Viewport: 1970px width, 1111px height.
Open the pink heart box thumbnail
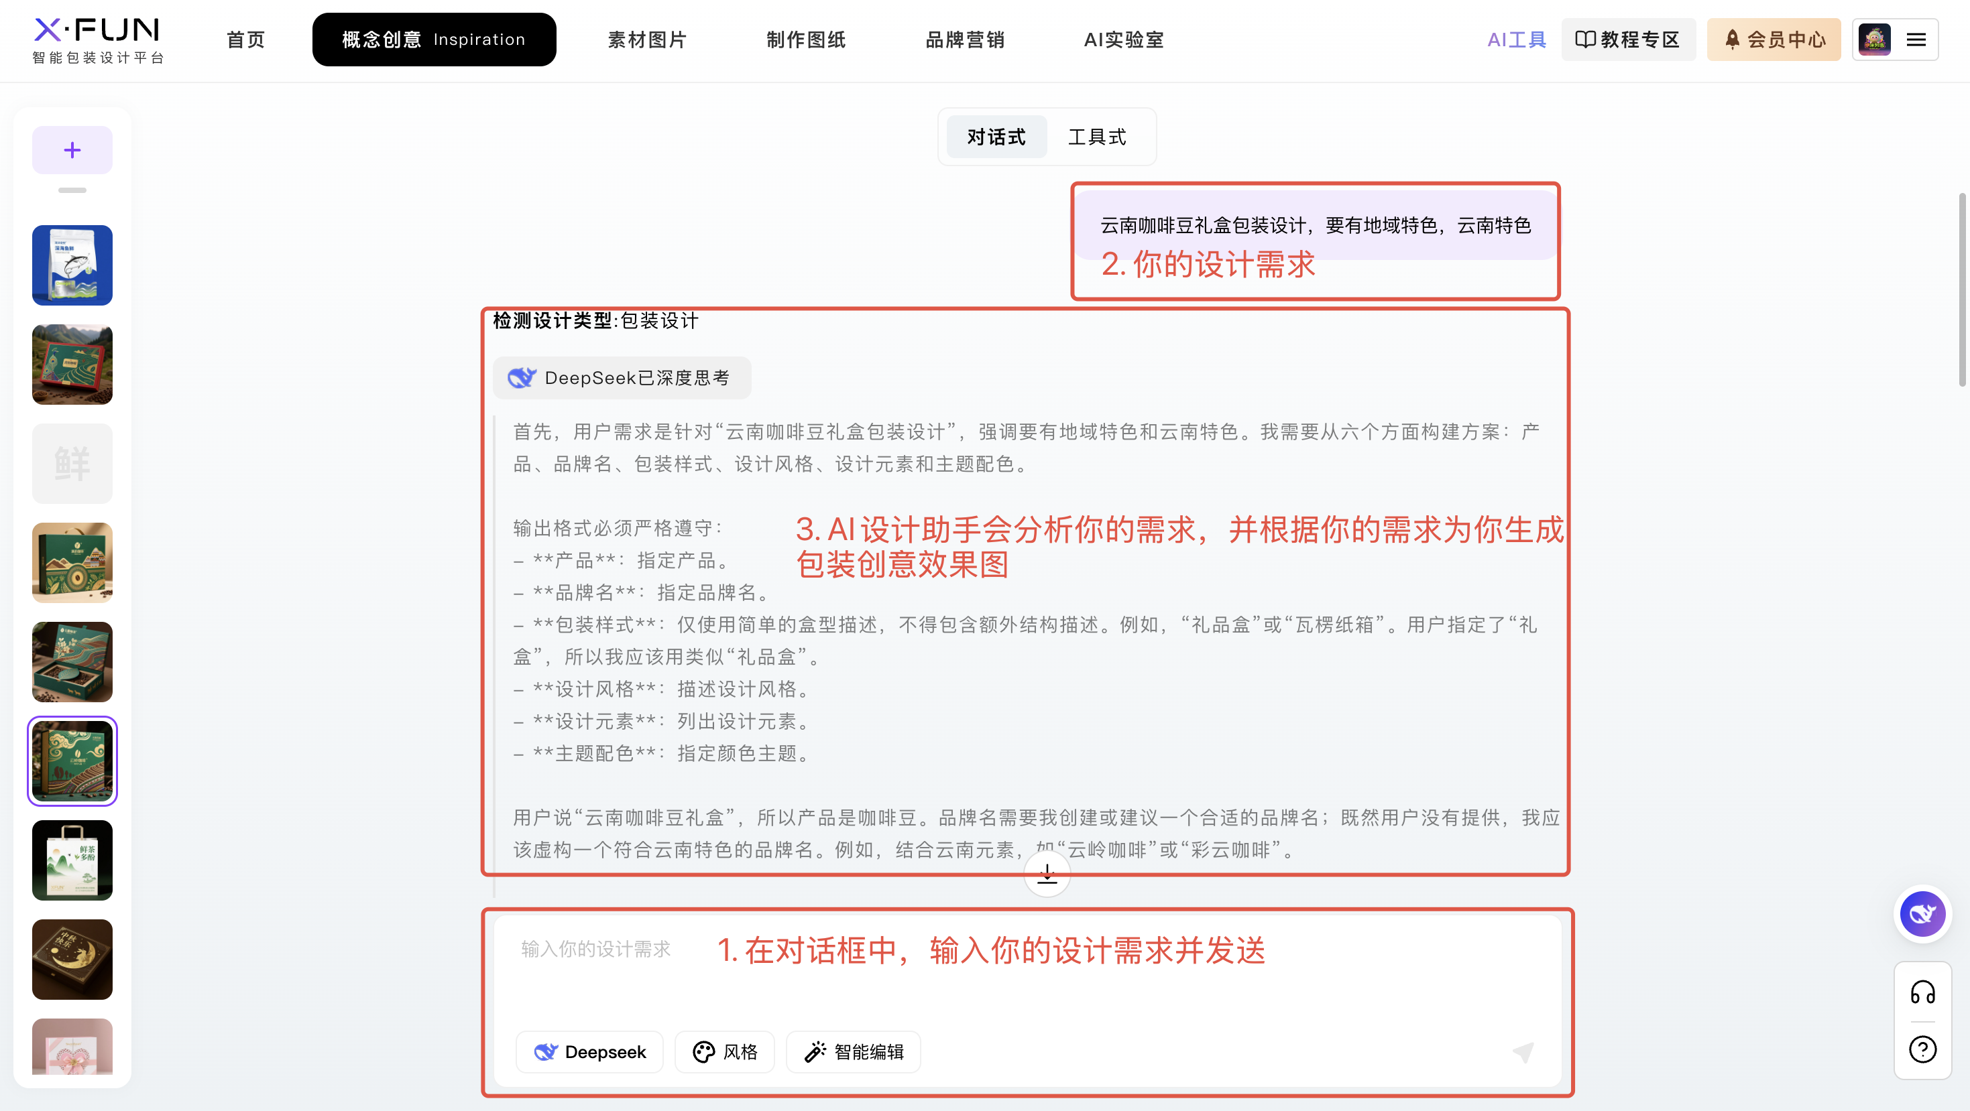point(72,1047)
